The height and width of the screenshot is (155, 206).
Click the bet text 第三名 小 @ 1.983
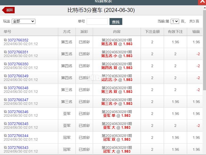117,104
